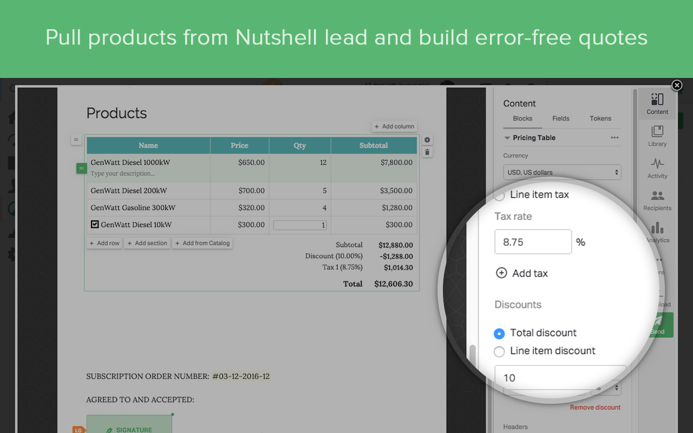Click the Tax rate field showing 8.75
This screenshot has height=433, width=693.
click(533, 242)
